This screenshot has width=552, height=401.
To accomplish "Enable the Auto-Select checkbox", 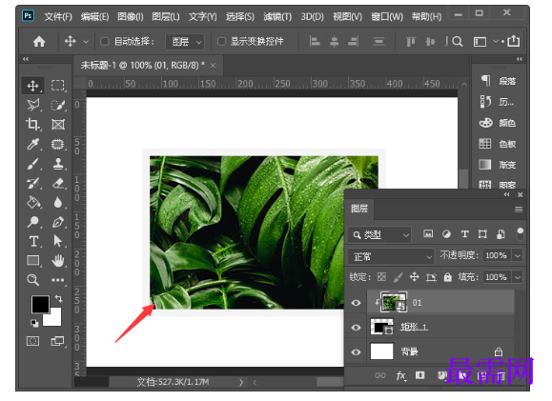I will click(105, 42).
